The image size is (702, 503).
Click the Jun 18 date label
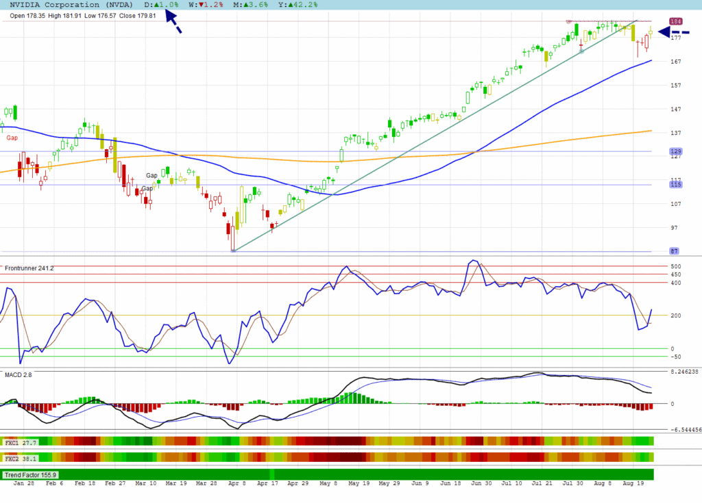pos(451,483)
